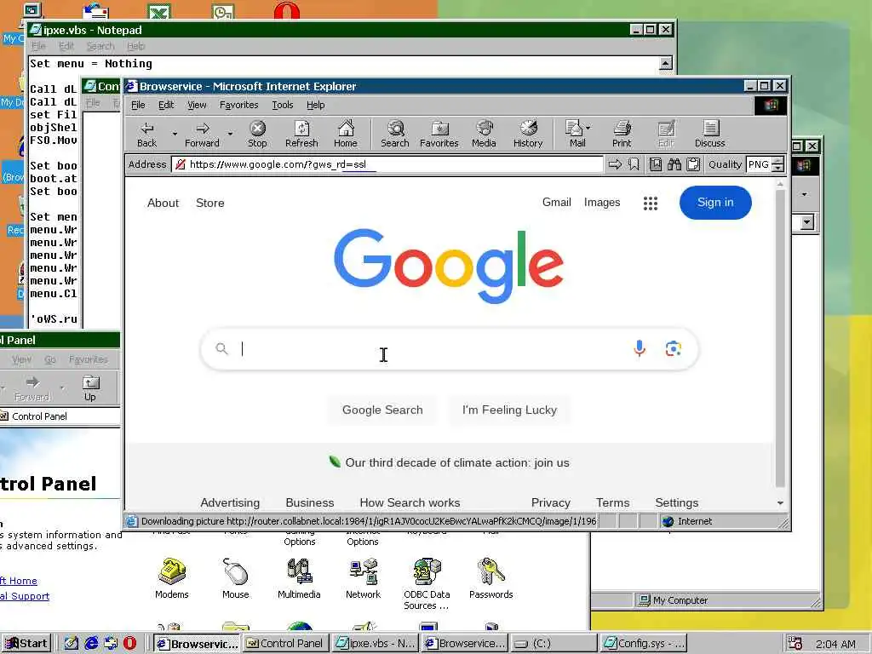Click the clipboard icon near Quality
This screenshot has width=872, height=654.
point(693,164)
